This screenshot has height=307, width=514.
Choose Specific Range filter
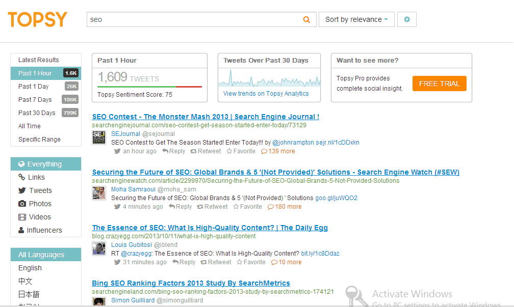[46, 139]
